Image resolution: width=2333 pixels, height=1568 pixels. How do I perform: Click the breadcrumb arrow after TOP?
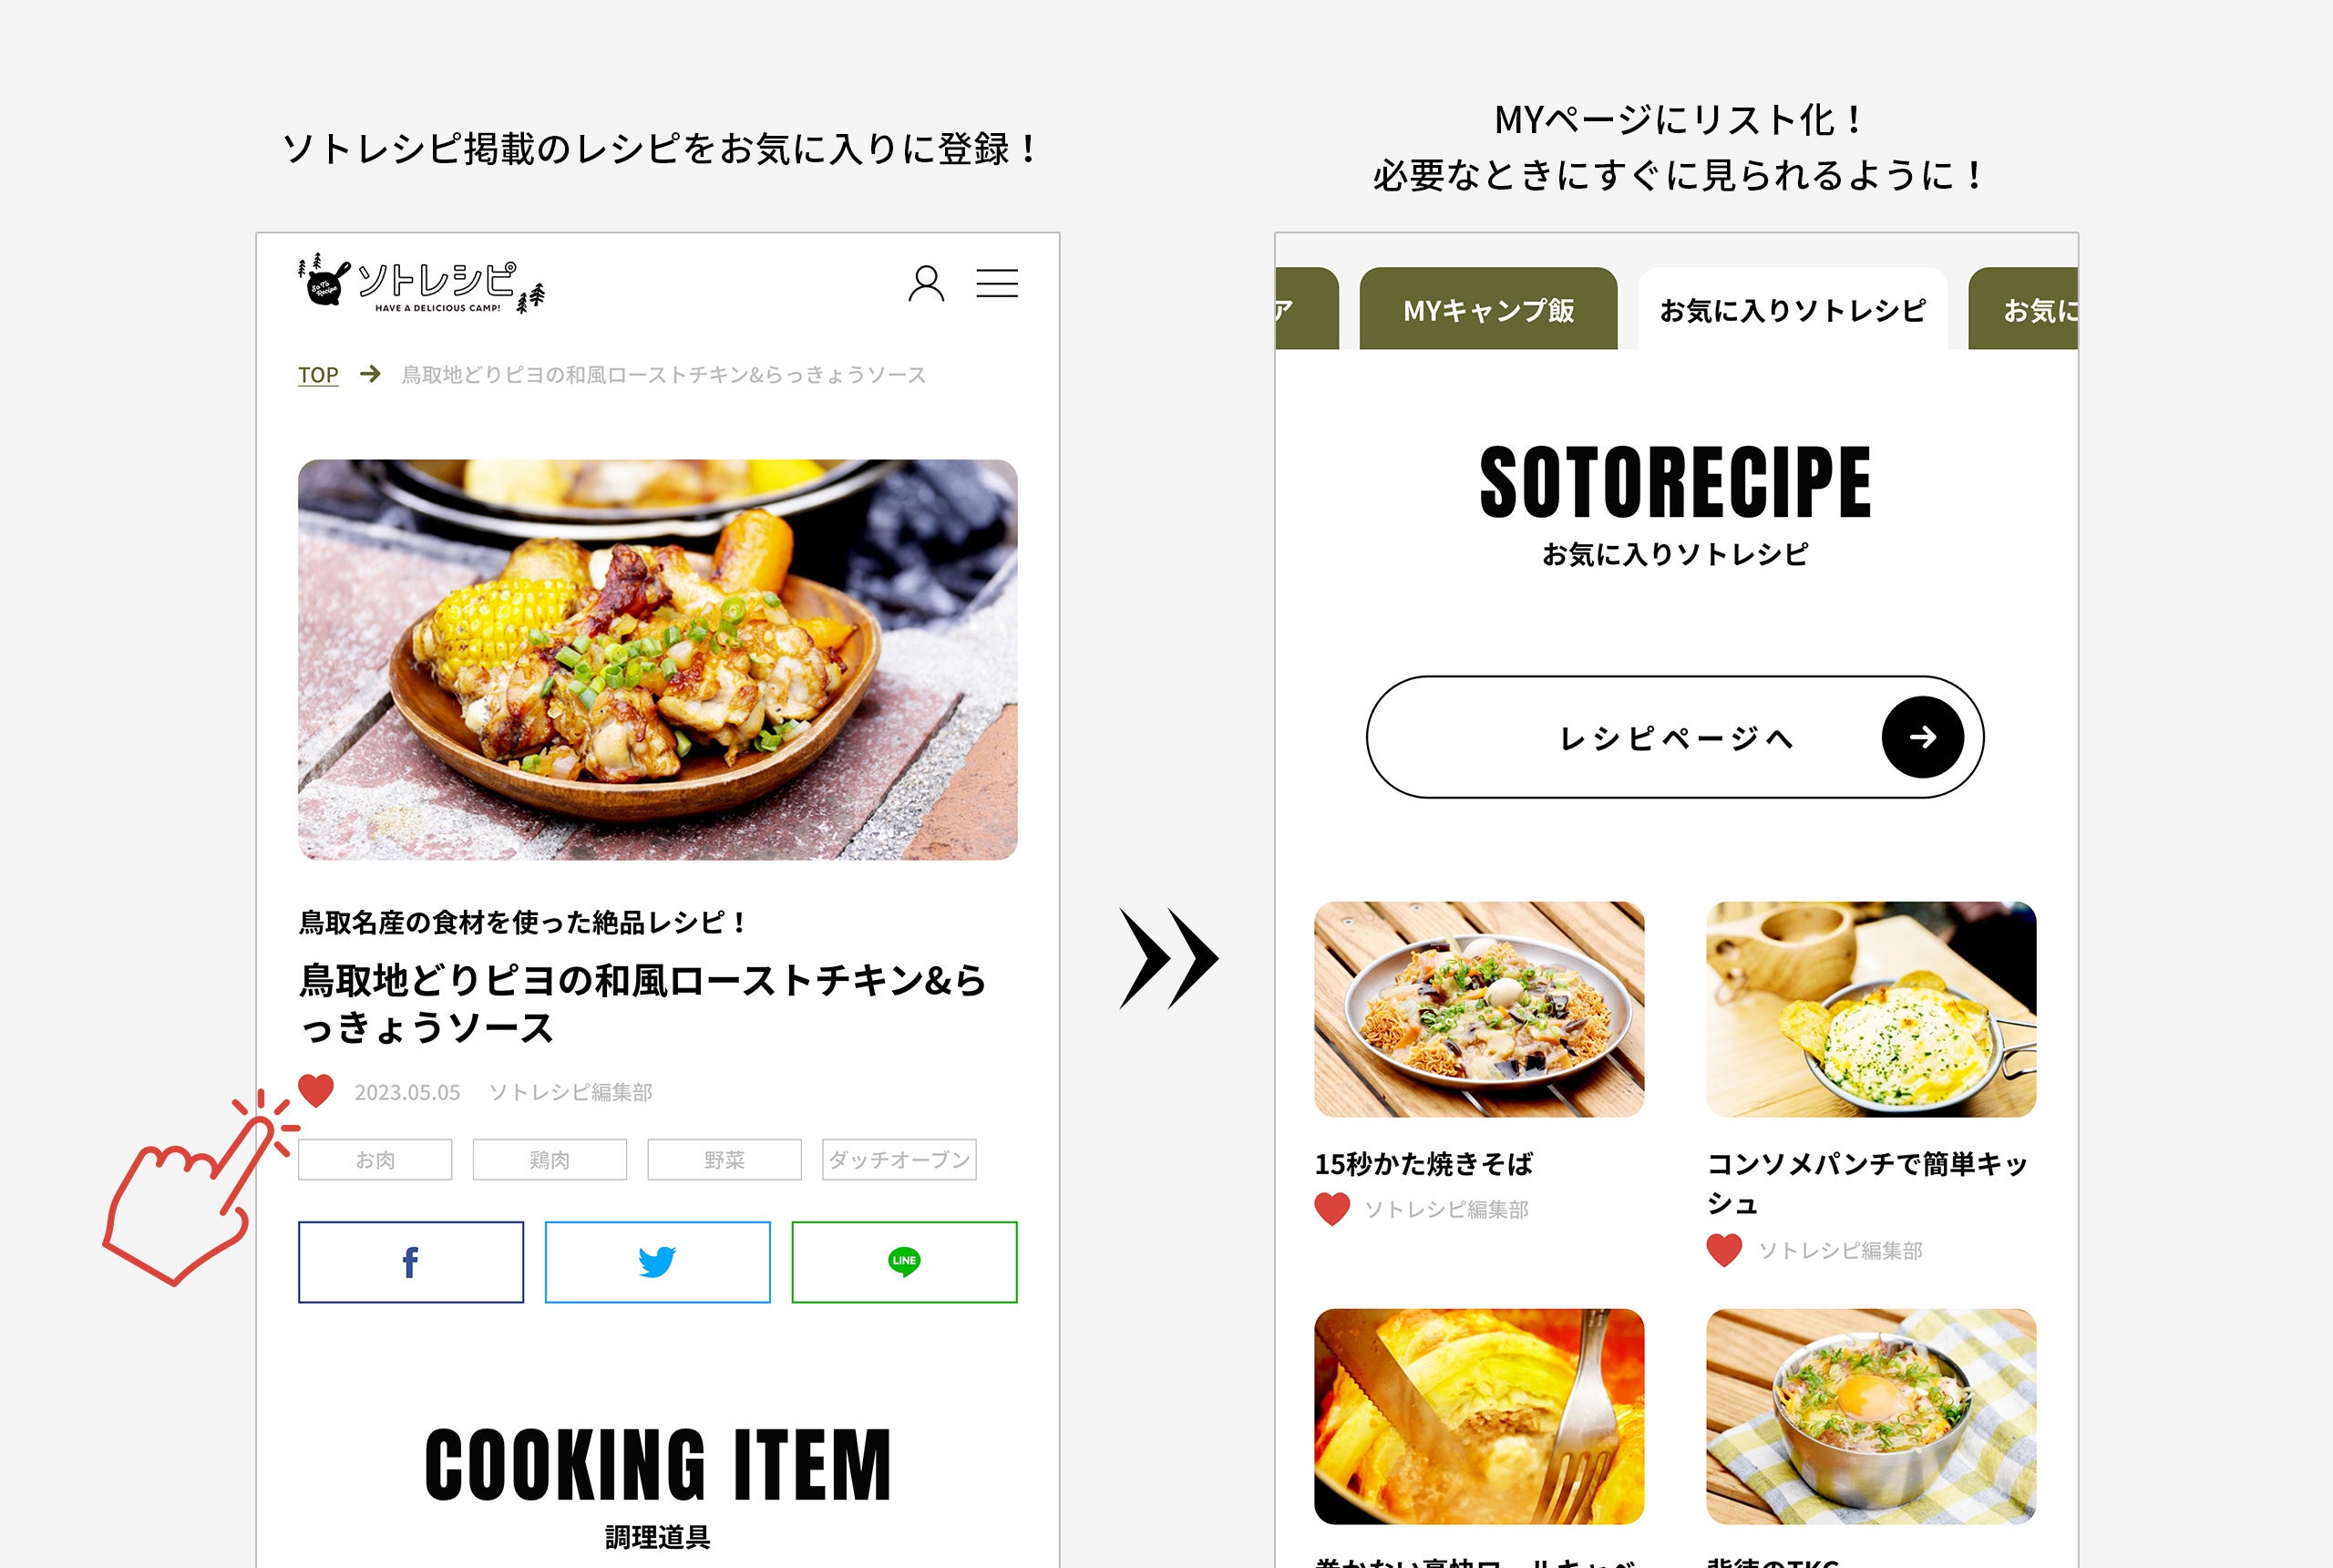point(370,374)
